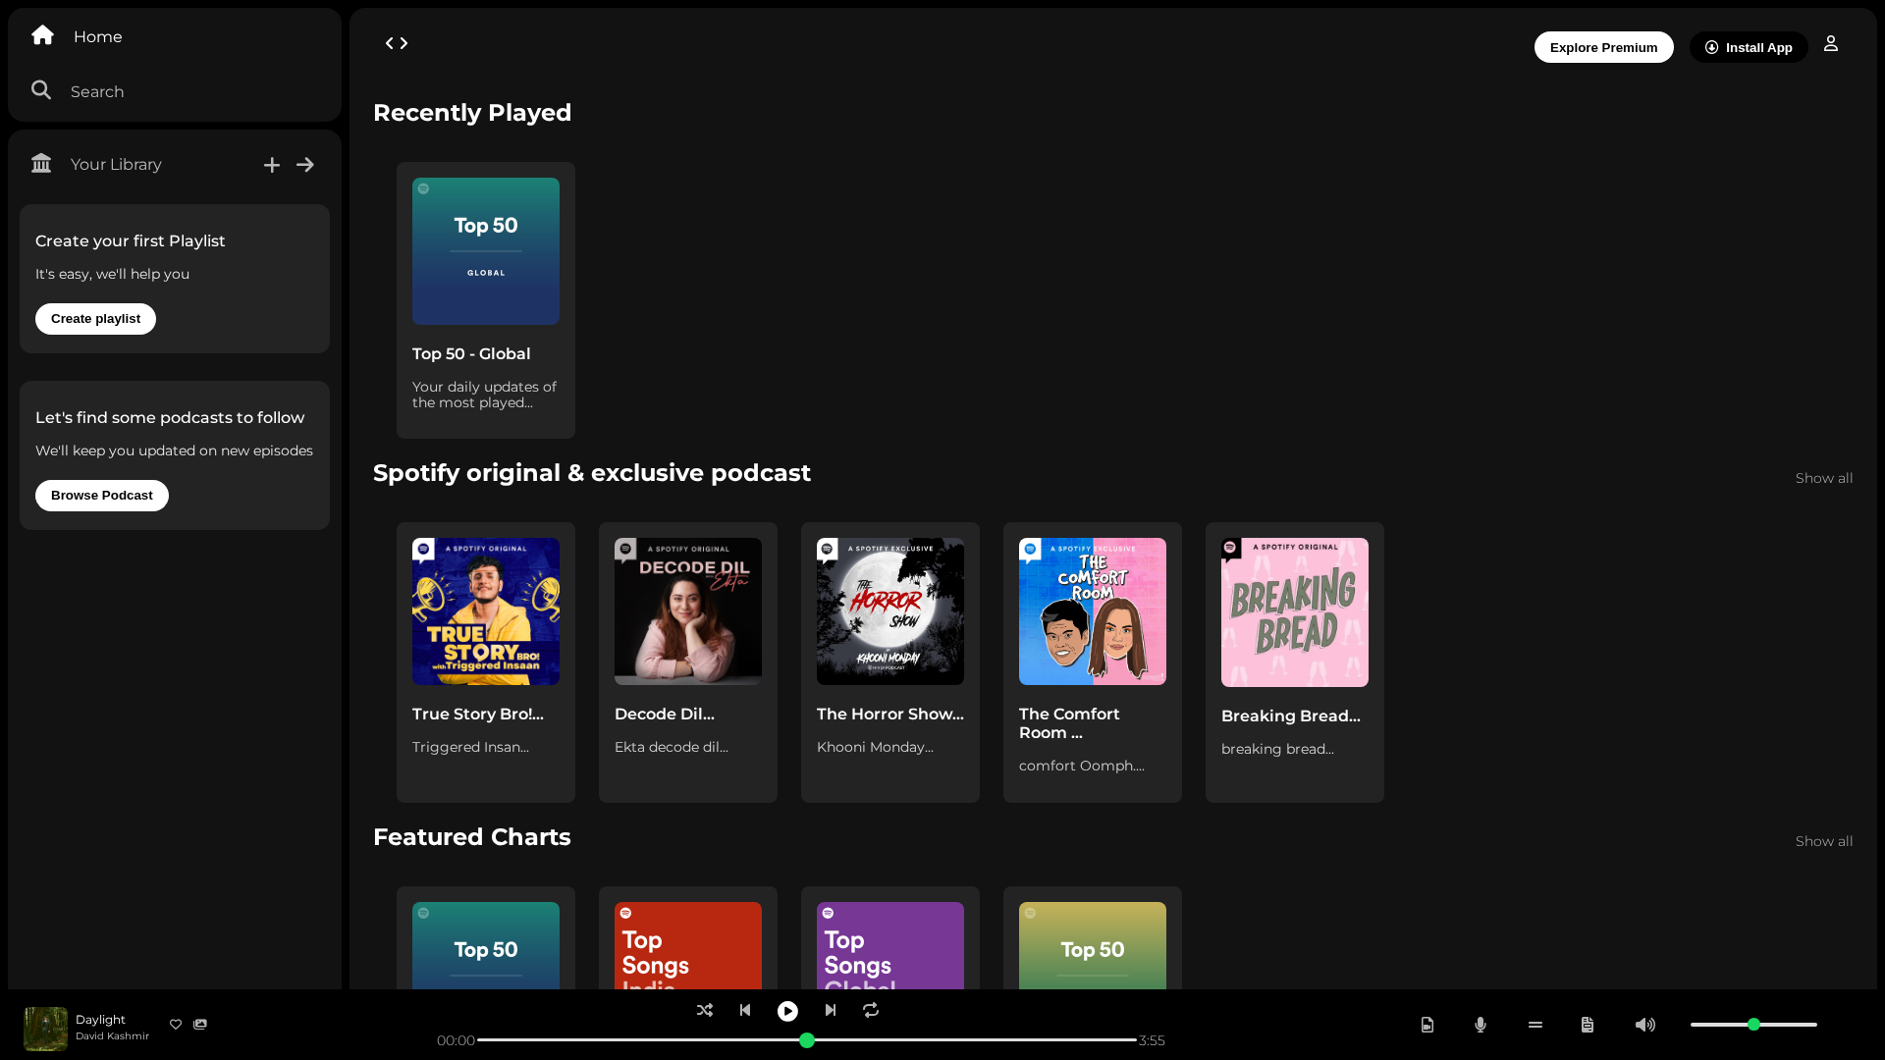Image resolution: width=1885 pixels, height=1060 pixels.
Task: Open the queue icon with two lines
Action: pyautogui.click(x=1535, y=1025)
